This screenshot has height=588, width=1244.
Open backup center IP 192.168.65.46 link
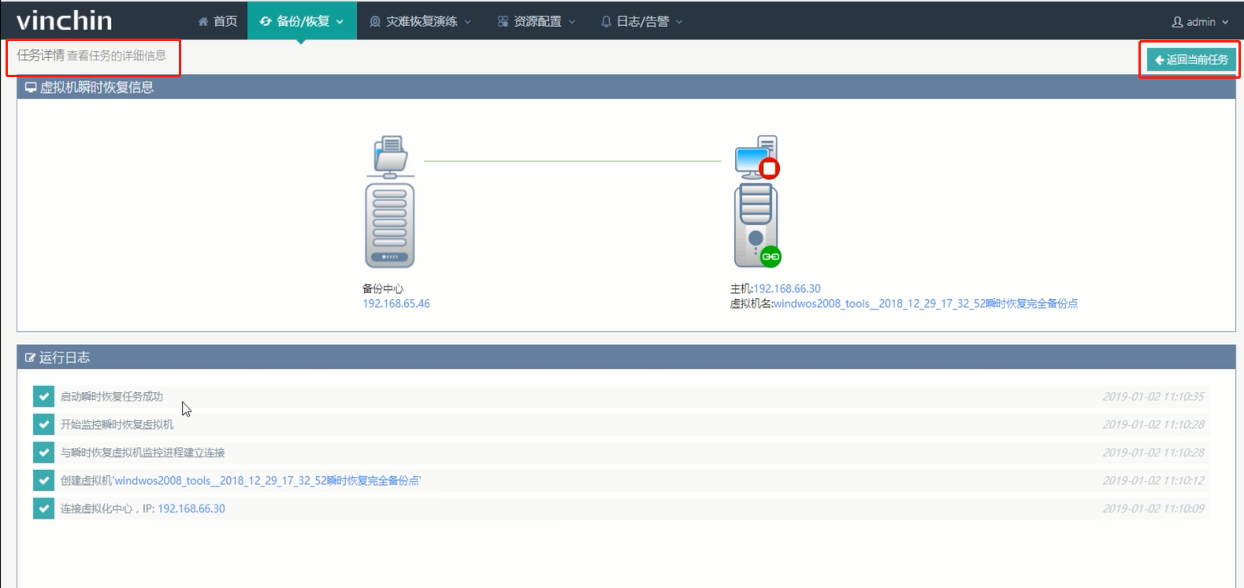pyautogui.click(x=396, y=304)
